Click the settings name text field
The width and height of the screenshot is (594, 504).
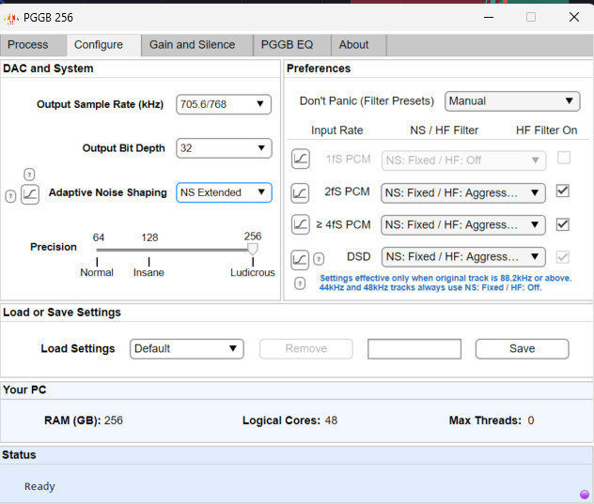click(414, 349)
